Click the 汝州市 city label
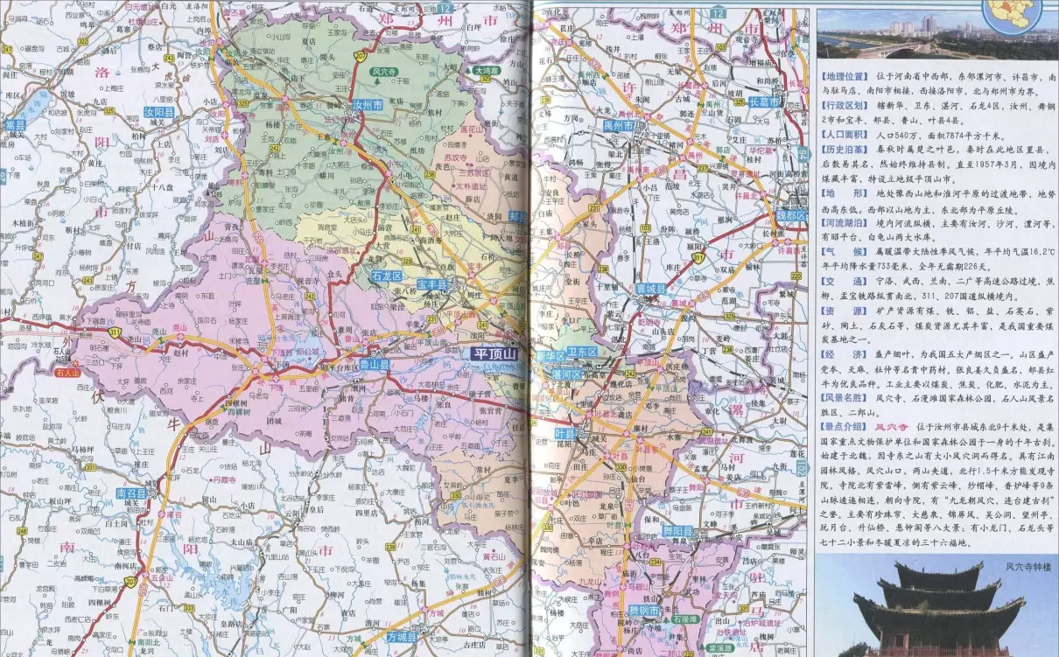This screenshot has width=1059, height=657. [368, 104]
